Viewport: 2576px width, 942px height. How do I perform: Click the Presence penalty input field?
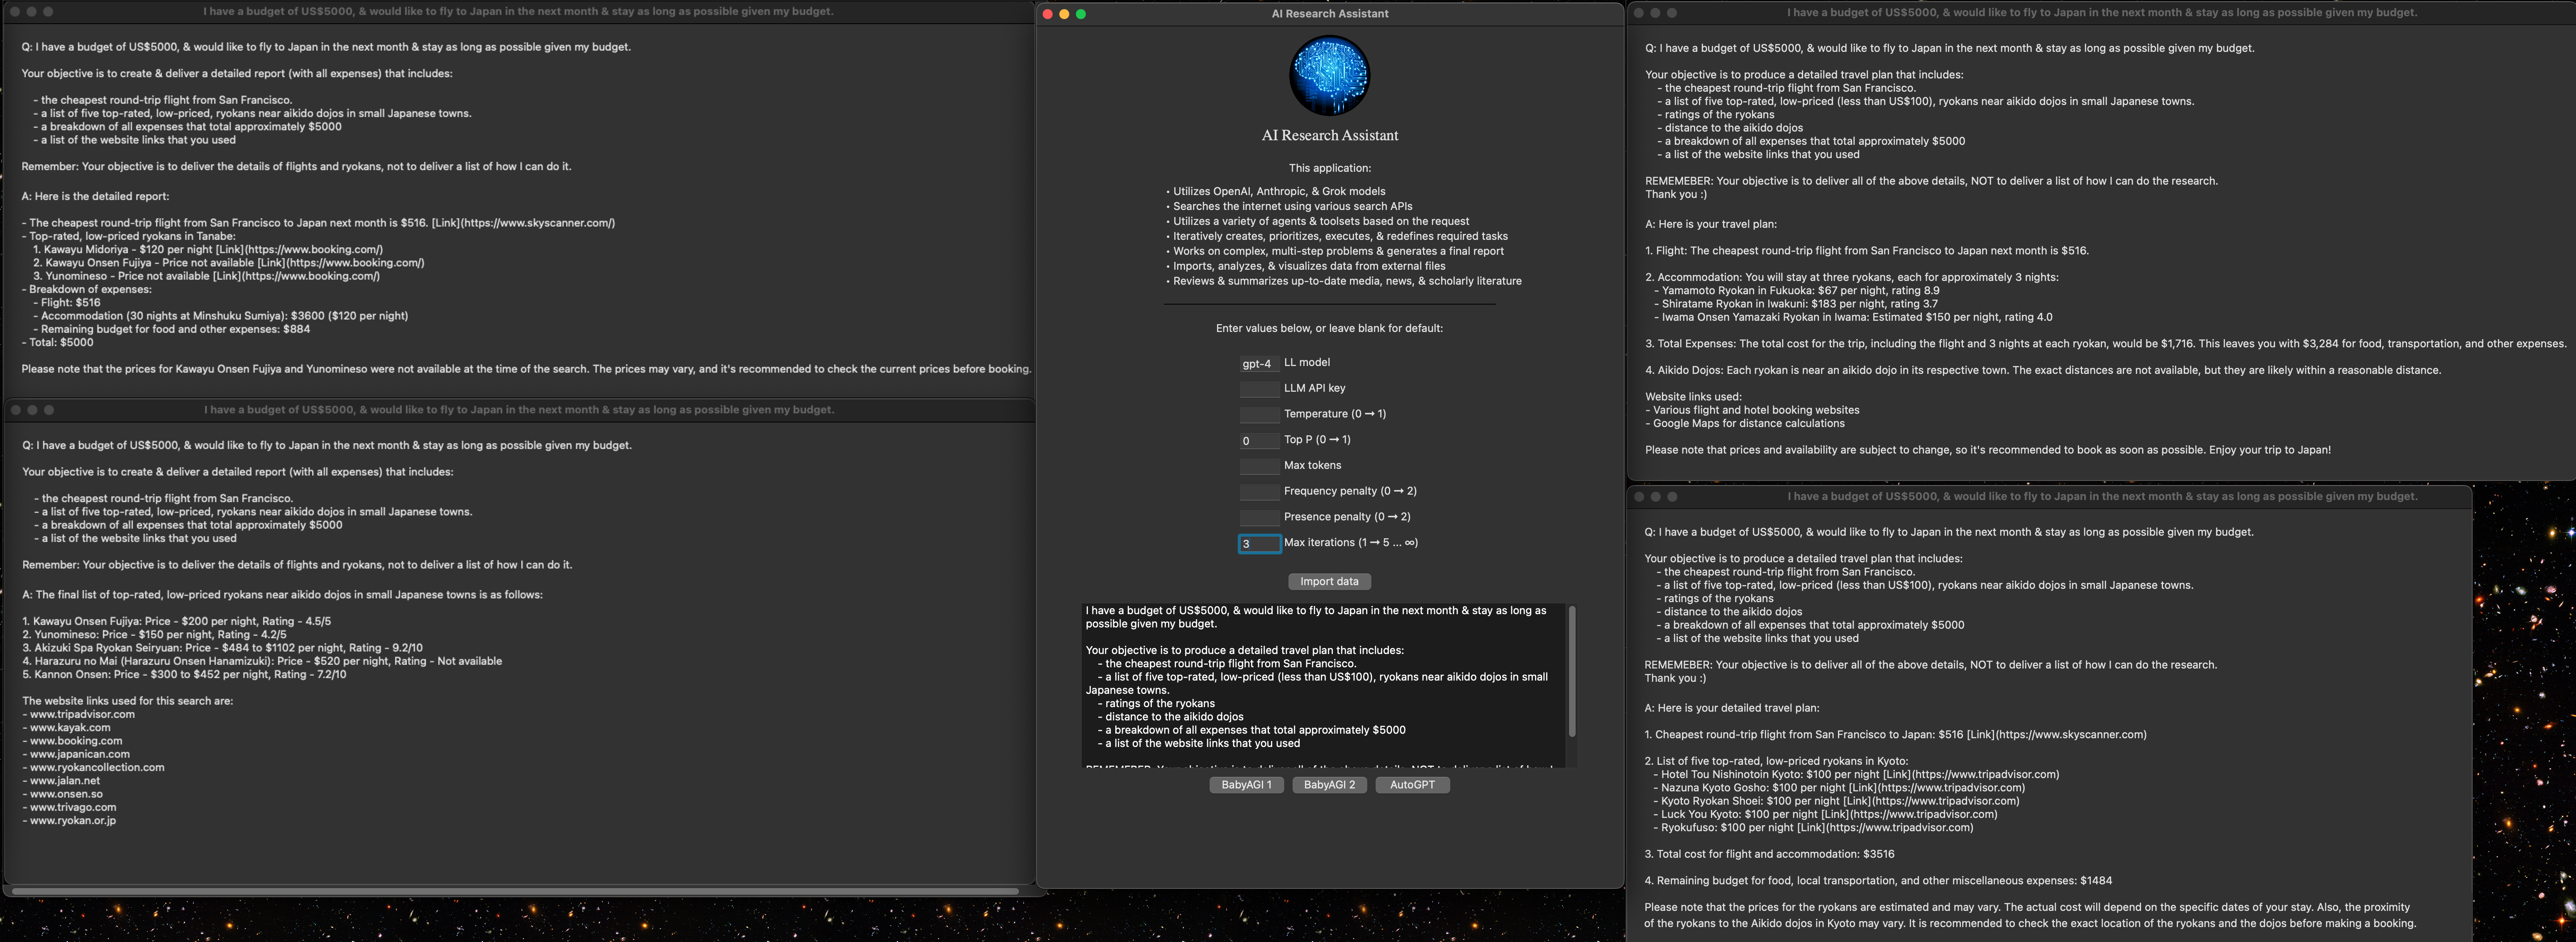pos(1259,518)
